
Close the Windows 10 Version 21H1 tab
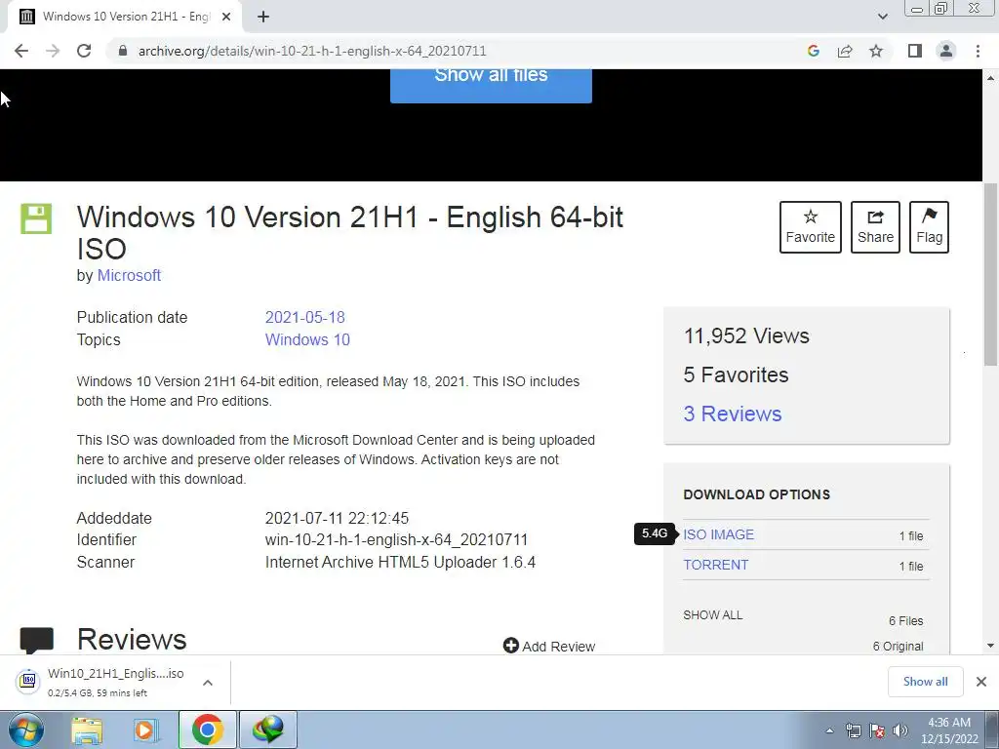(226, 18)
